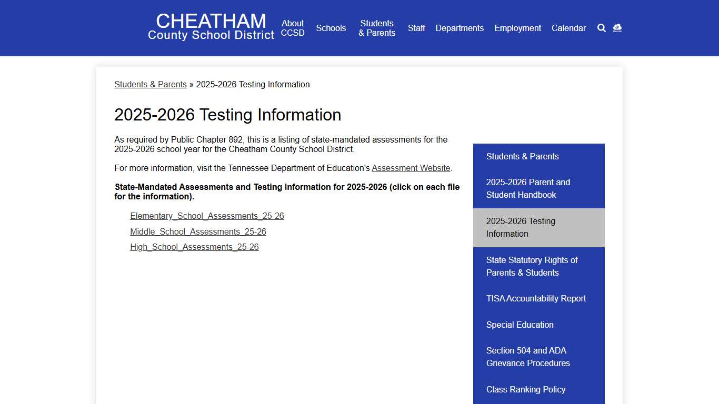Open the About CCSD menu
Image resolution: width=719 pixels, height=404 pixels.
[292, 28]
